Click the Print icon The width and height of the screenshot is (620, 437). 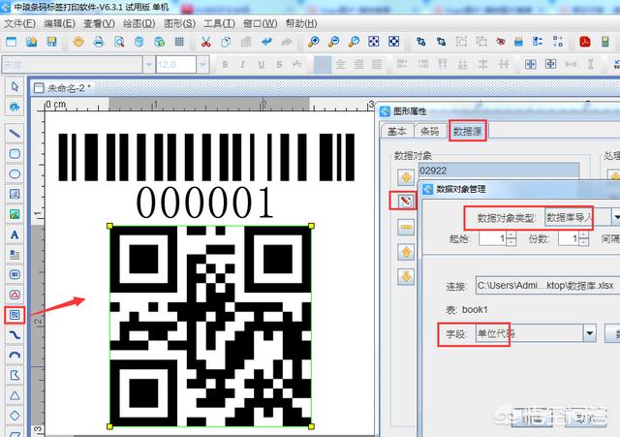point(99,41)
